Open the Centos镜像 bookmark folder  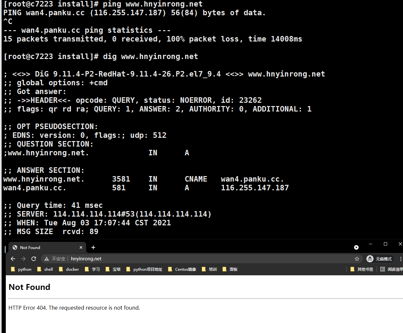tap(182, 269)
